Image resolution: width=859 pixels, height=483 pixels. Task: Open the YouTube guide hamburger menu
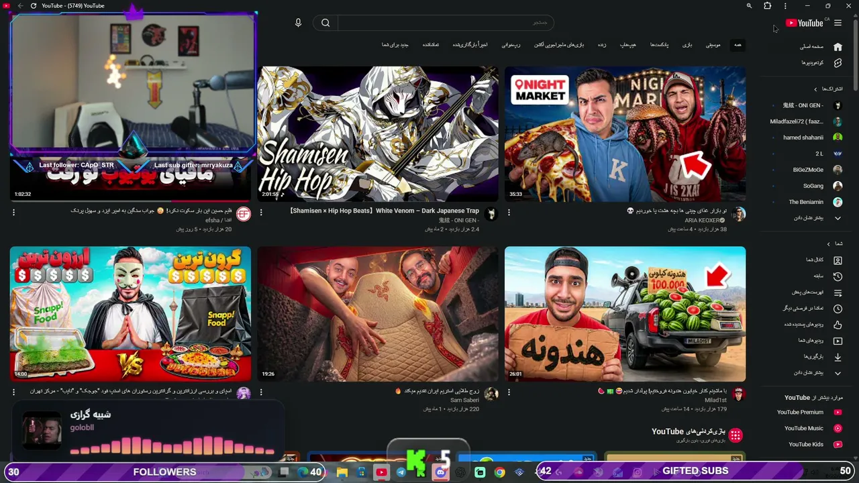(x=838, y=23)
